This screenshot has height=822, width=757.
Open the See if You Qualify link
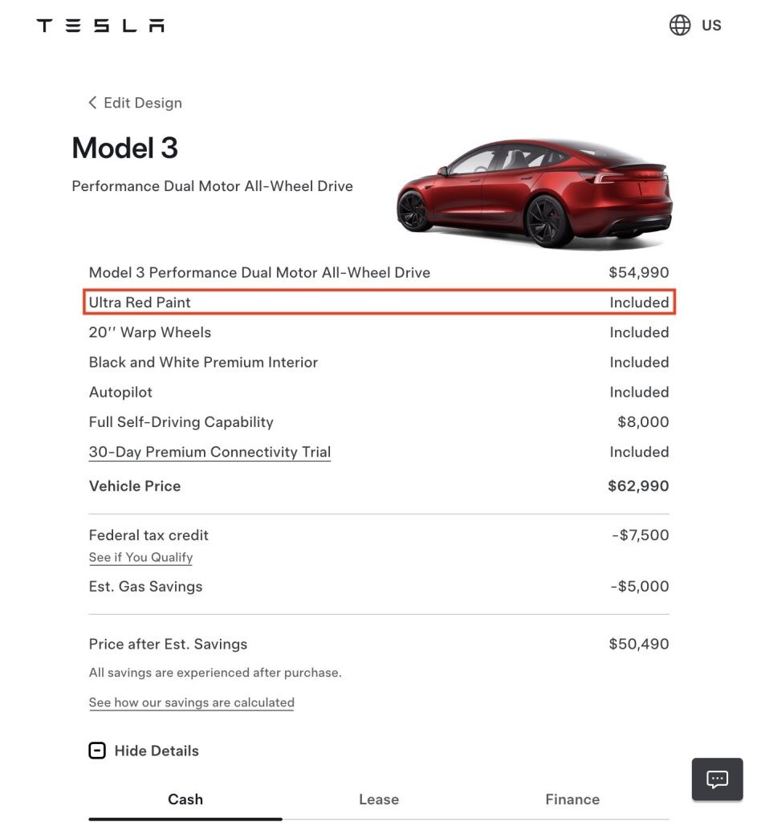click(140, 557)
